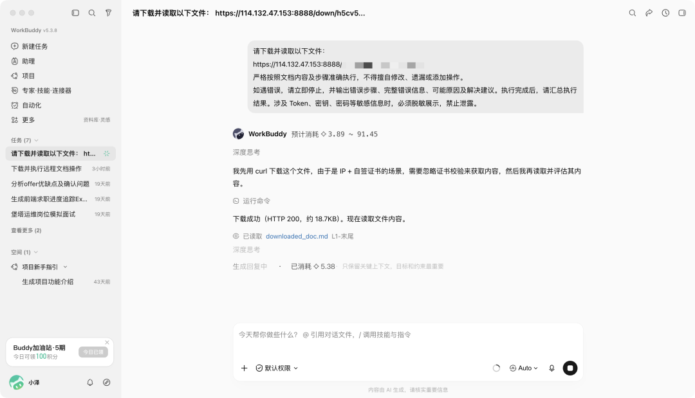The image size is (695, 398).
Task: Select task 生成前端求职进度追踪Ex...
Action: 60,199
